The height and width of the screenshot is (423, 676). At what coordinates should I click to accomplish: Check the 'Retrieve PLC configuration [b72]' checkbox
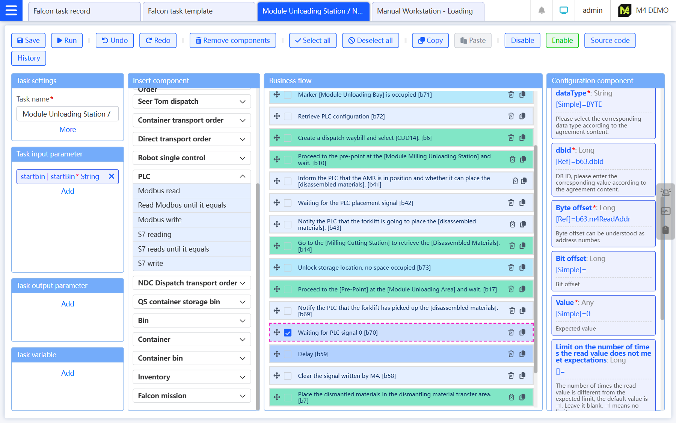288,116
